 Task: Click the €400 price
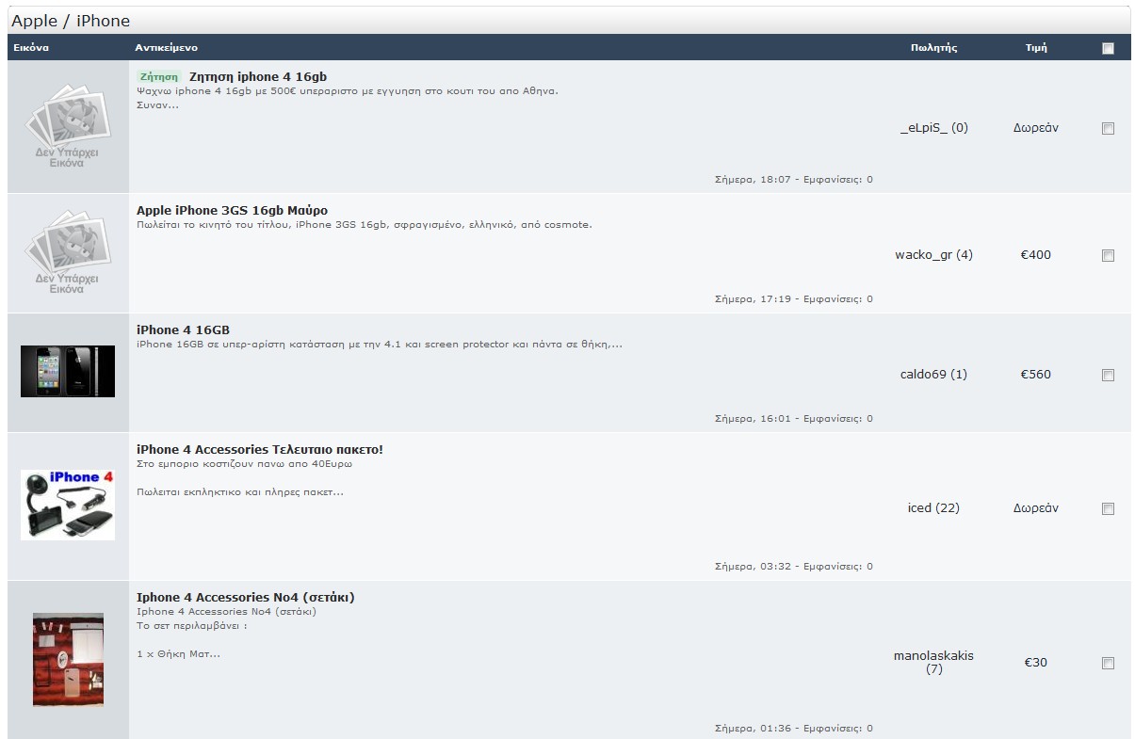coord(1036,254)
